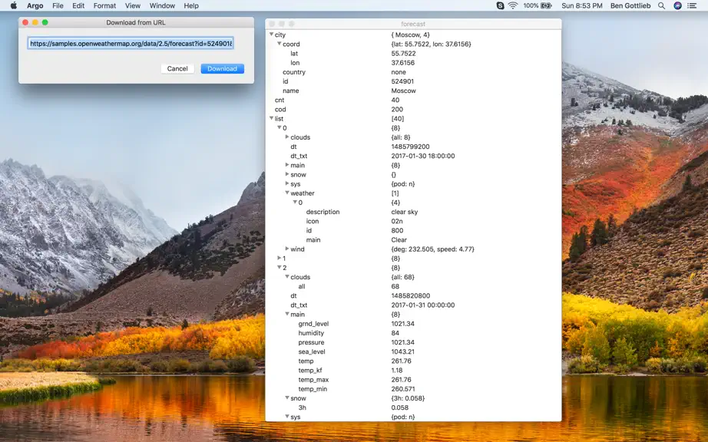Collapse the coord disclosure triangle

click(x=279, y=44)
